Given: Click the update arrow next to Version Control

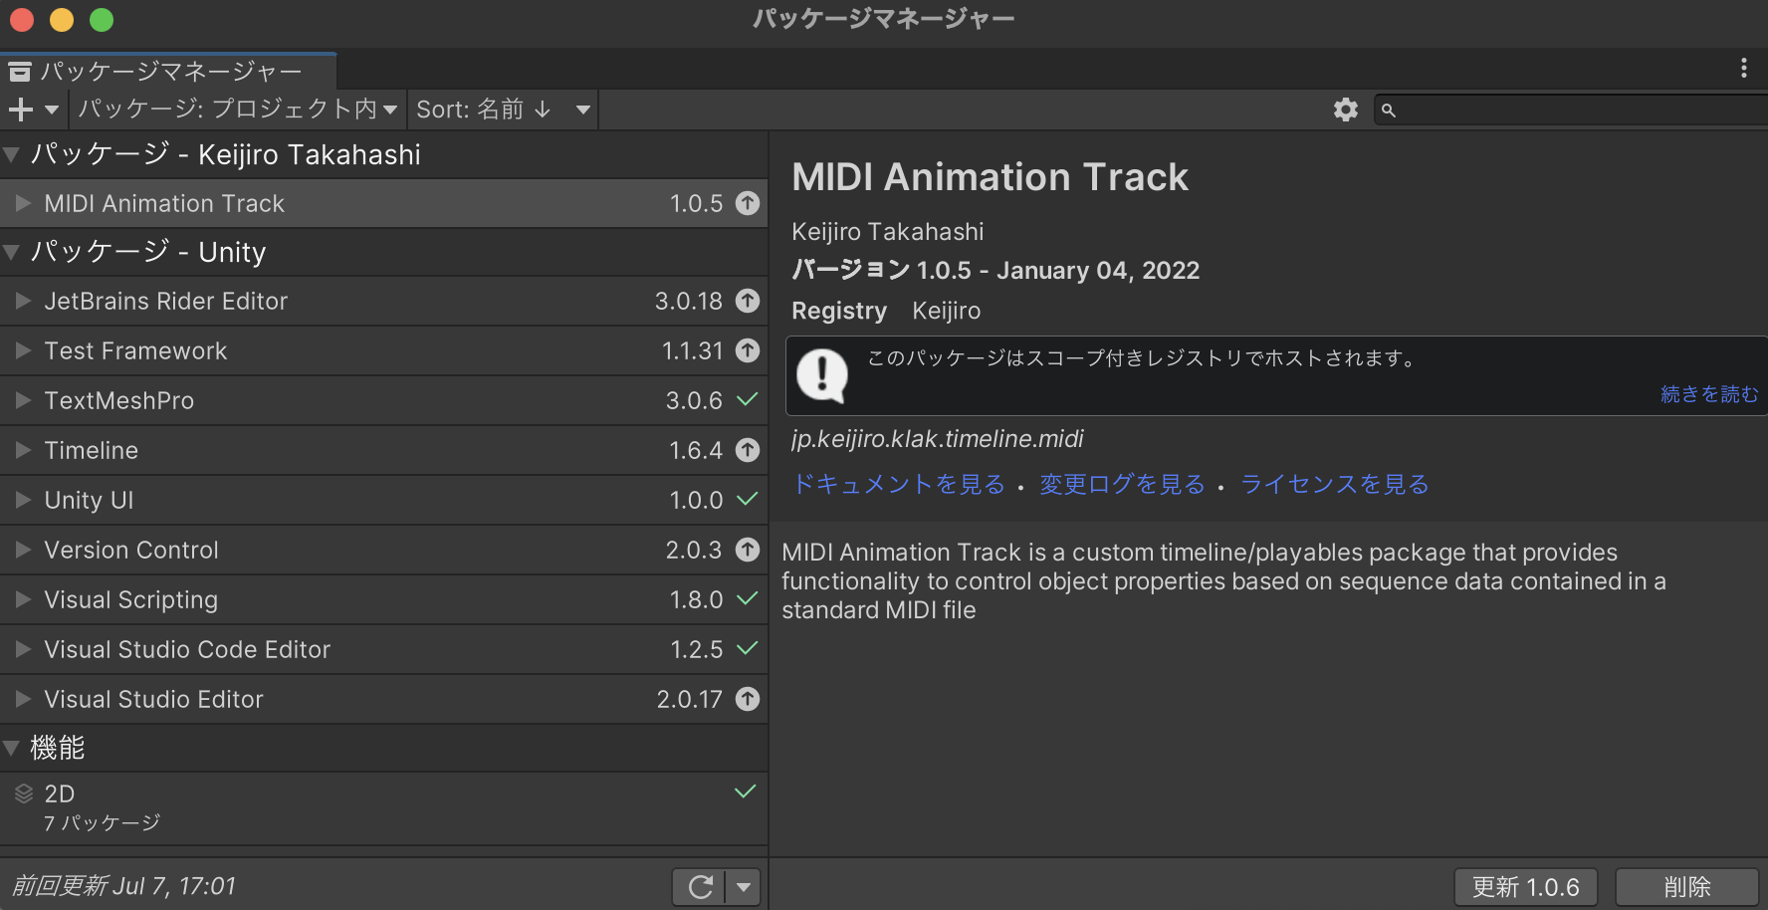Looking at the screenshot, I should 748,550.
